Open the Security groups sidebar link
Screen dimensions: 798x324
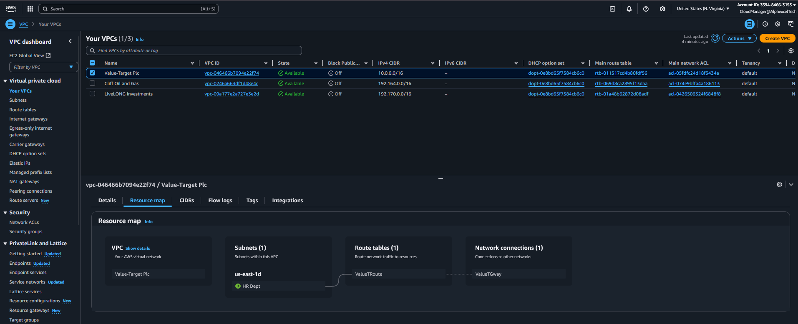(26, 231)
